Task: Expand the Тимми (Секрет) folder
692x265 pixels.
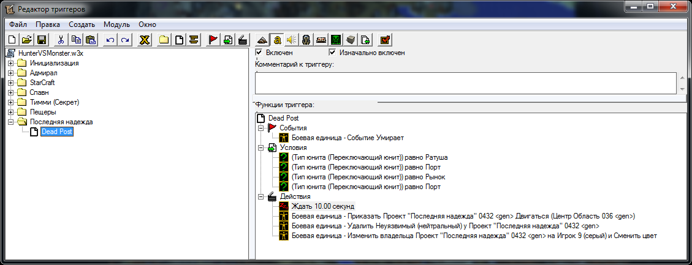Action: [10, 102]
